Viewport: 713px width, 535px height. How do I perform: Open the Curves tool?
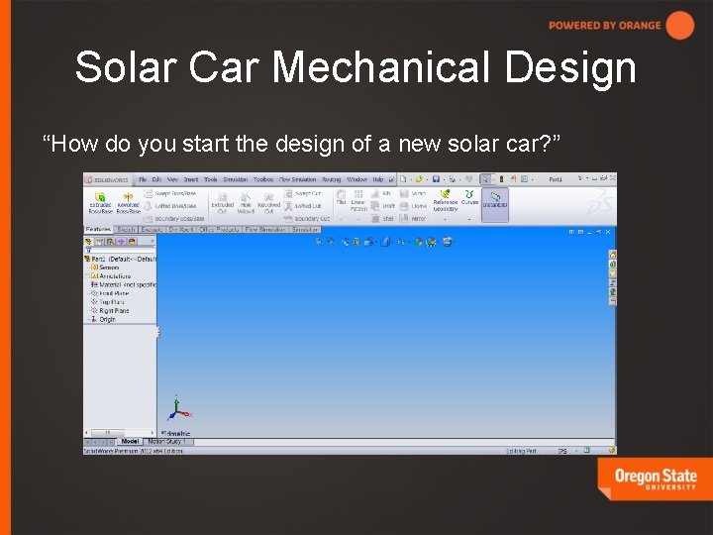469,197
